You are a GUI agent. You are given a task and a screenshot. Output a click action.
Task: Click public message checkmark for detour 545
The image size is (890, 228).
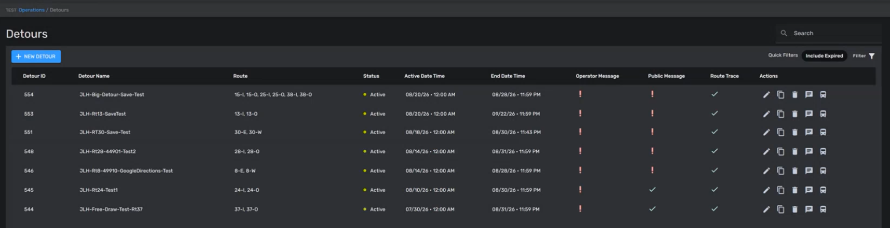(652, 190)
